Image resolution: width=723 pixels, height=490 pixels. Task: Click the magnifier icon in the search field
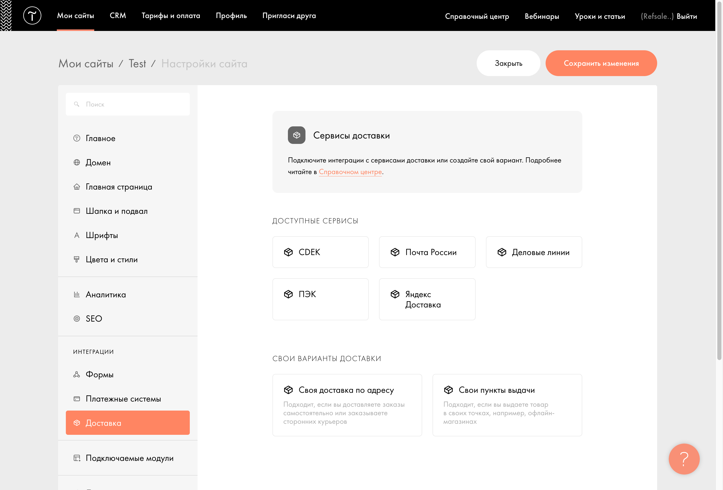pos(76,104)
